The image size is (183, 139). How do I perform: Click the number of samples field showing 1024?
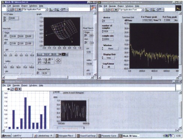pos(108,31)
